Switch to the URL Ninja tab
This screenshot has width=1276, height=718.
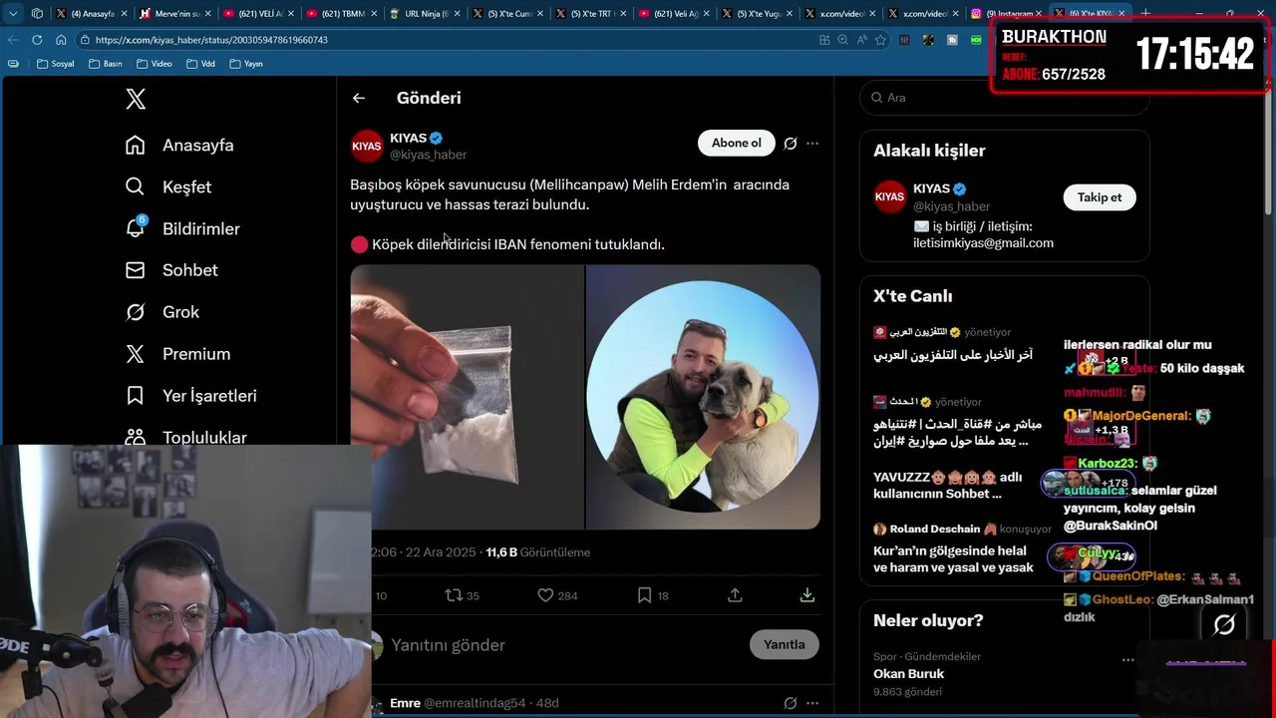(425, 14)
